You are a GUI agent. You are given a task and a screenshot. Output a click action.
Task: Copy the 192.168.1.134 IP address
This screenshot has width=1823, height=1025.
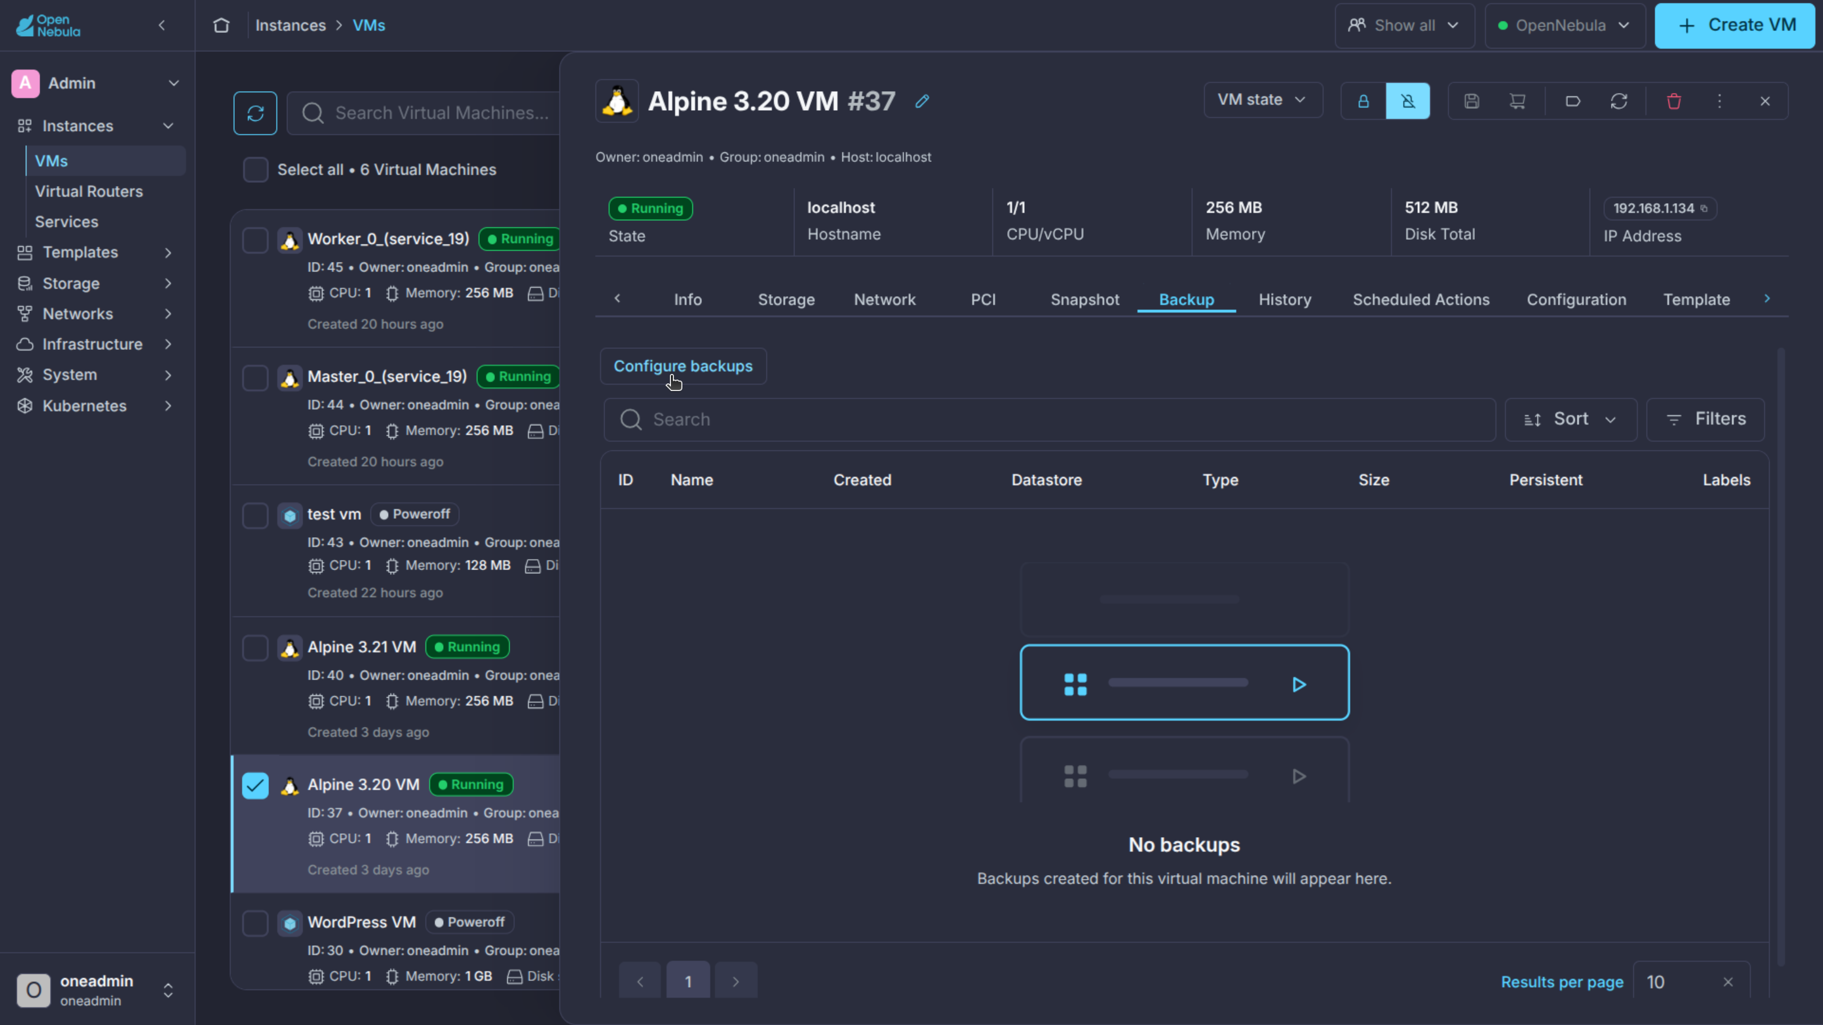pyautogui.click(x=1704, y=209)
